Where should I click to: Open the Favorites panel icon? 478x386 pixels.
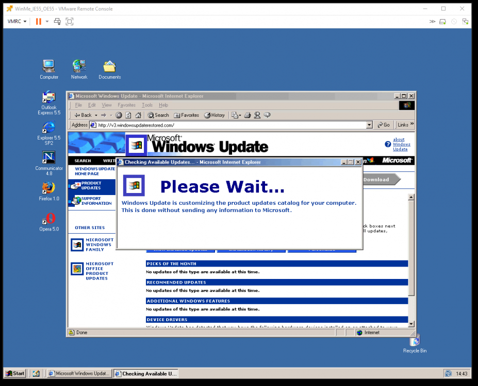point(186,115)
